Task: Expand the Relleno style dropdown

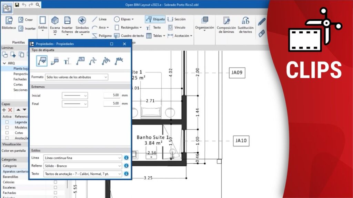Action: (x=83, y=166)
